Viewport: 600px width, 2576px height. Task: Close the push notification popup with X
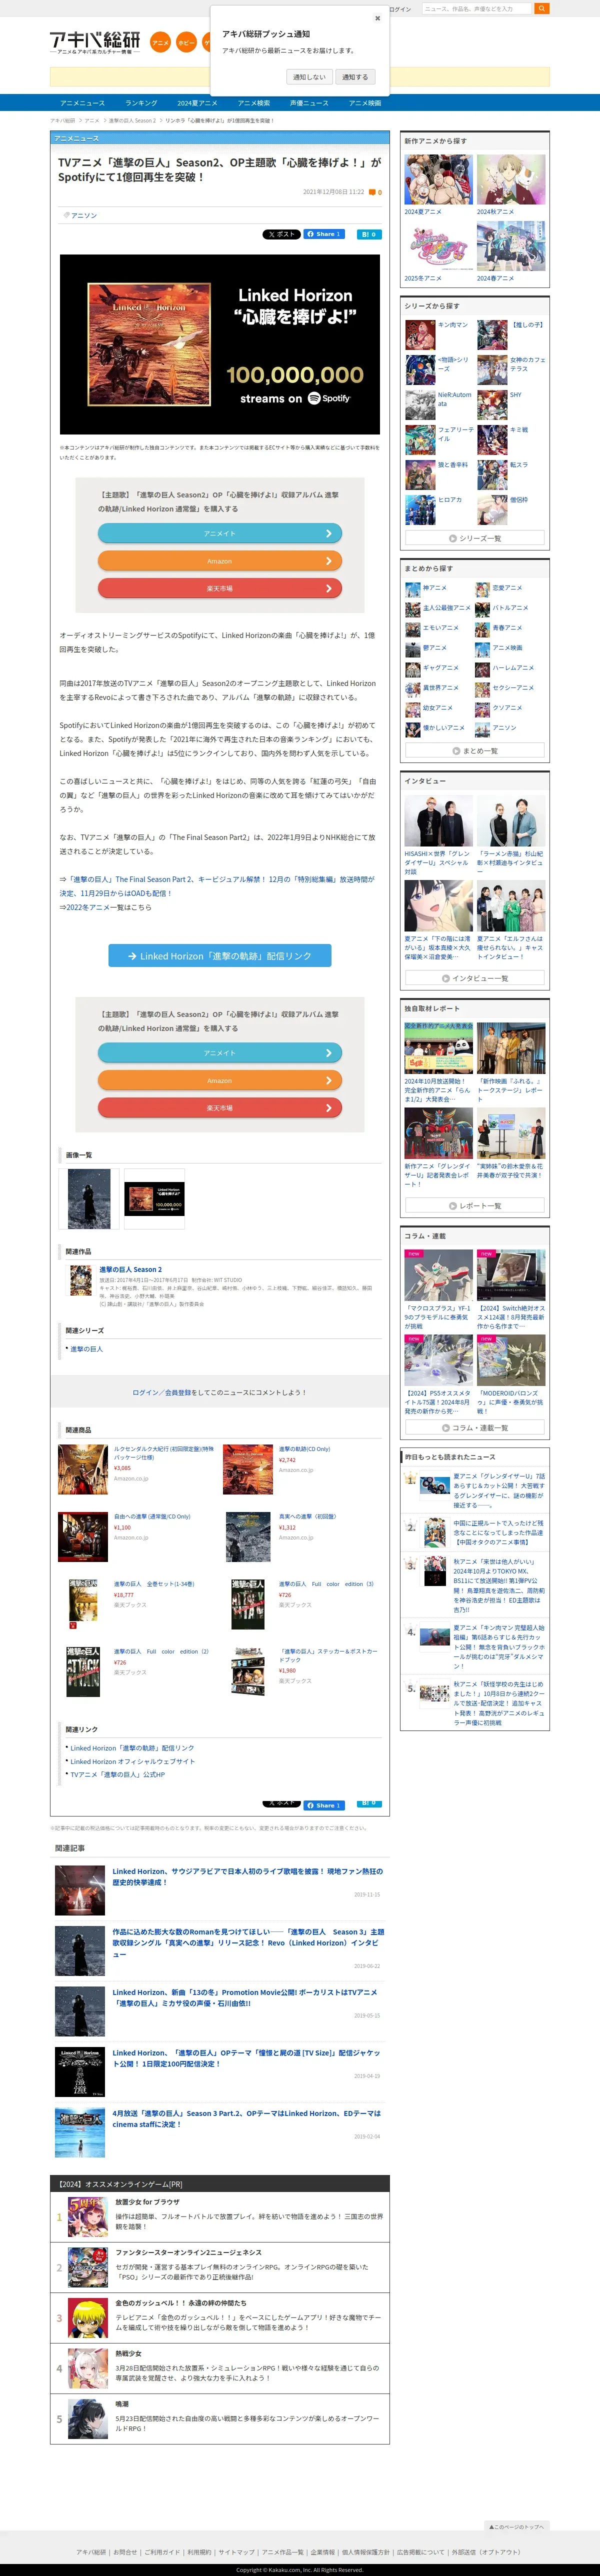click(x=377, y=18)
